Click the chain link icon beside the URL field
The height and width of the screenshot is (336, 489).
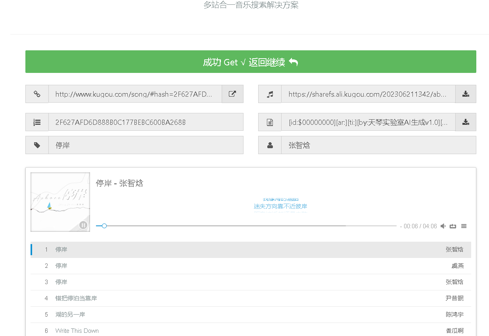coord(37,94)
